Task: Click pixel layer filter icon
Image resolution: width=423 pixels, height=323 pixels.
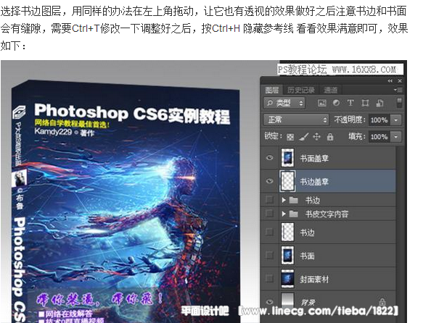Action: [x=322, y=103]
